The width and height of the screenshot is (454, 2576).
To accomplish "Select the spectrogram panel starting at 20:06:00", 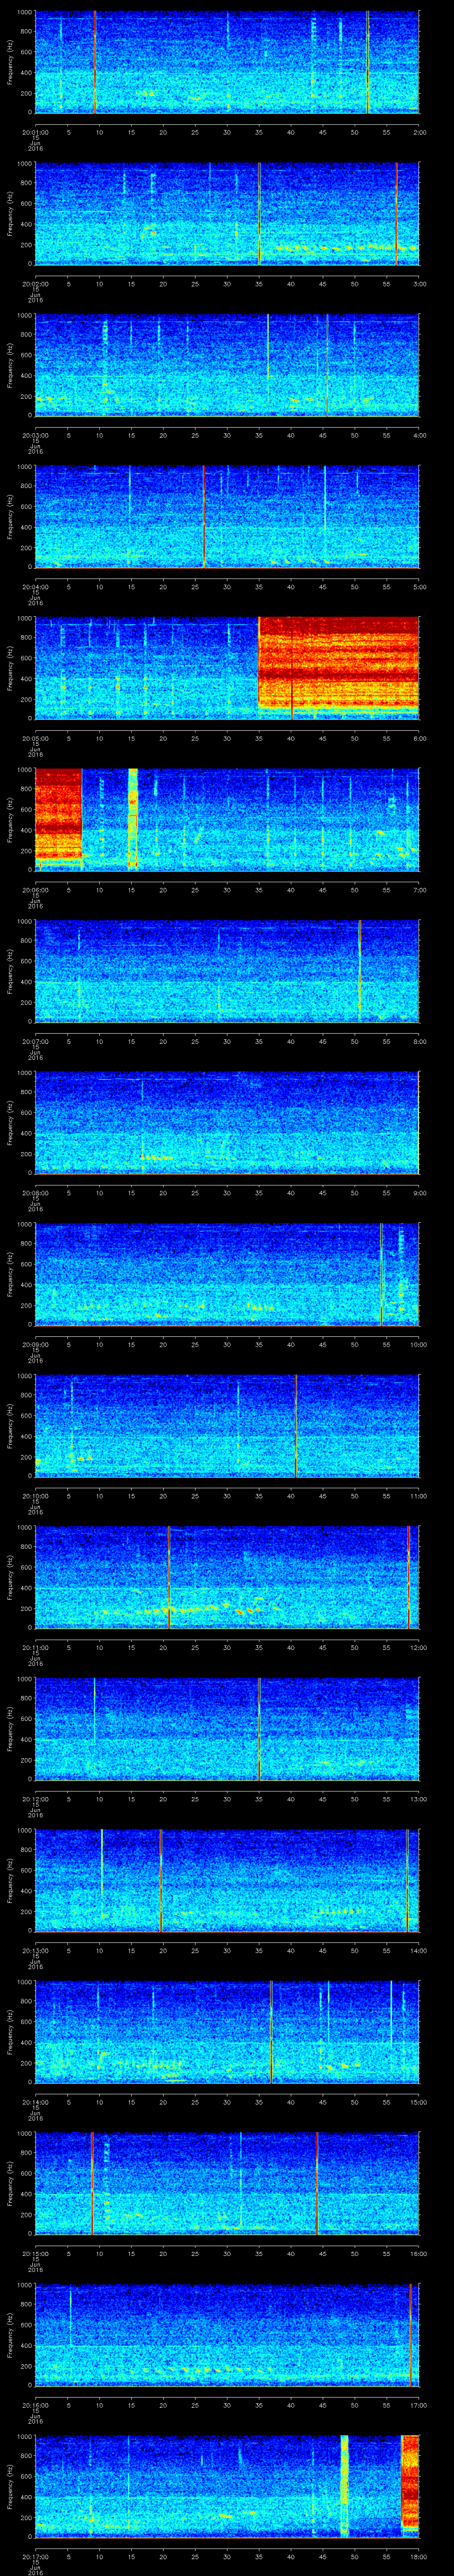I will tap(227, 820).
